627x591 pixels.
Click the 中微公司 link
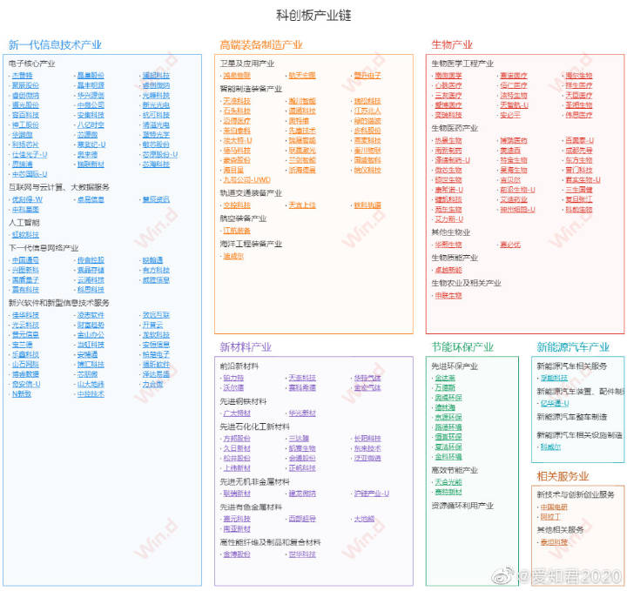(91, 104)
